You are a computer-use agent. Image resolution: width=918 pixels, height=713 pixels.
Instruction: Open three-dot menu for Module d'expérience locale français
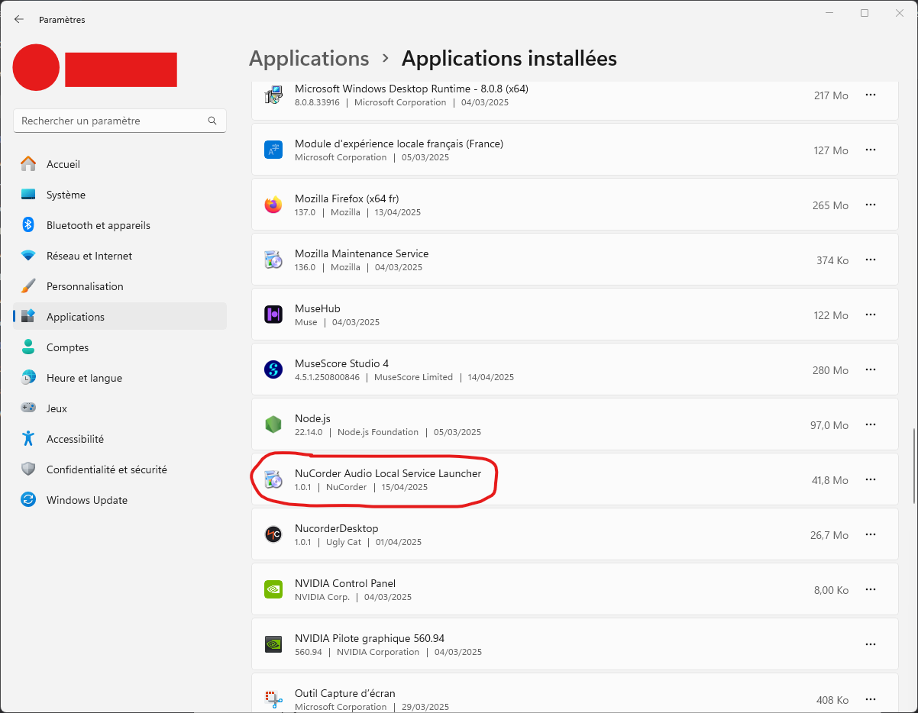pos(870,150)
